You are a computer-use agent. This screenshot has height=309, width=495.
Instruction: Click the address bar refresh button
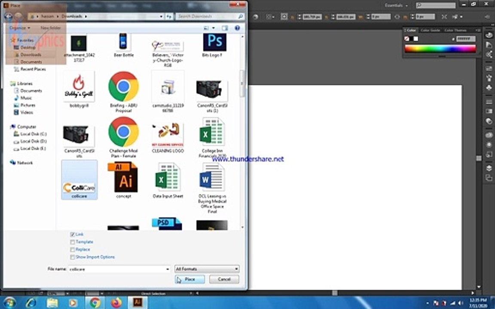(x=169, y=16)
